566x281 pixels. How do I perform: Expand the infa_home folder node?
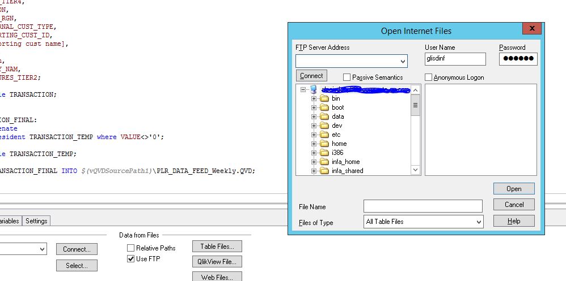(x=314, y=162)
